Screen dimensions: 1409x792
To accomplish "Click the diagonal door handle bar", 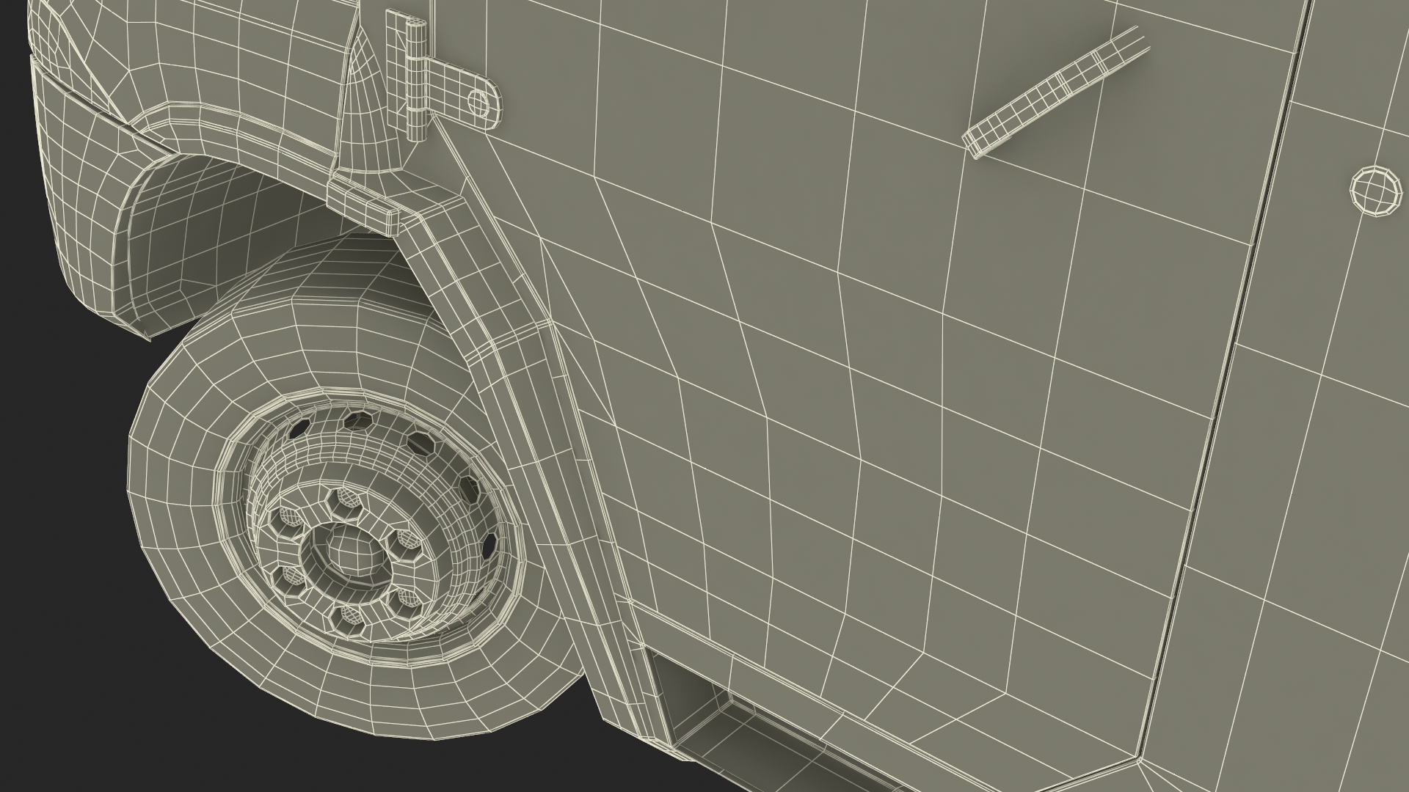I will (1056, 92).
